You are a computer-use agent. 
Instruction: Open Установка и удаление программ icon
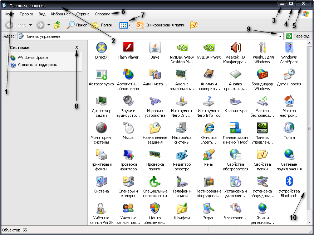(x=235, y=181)
